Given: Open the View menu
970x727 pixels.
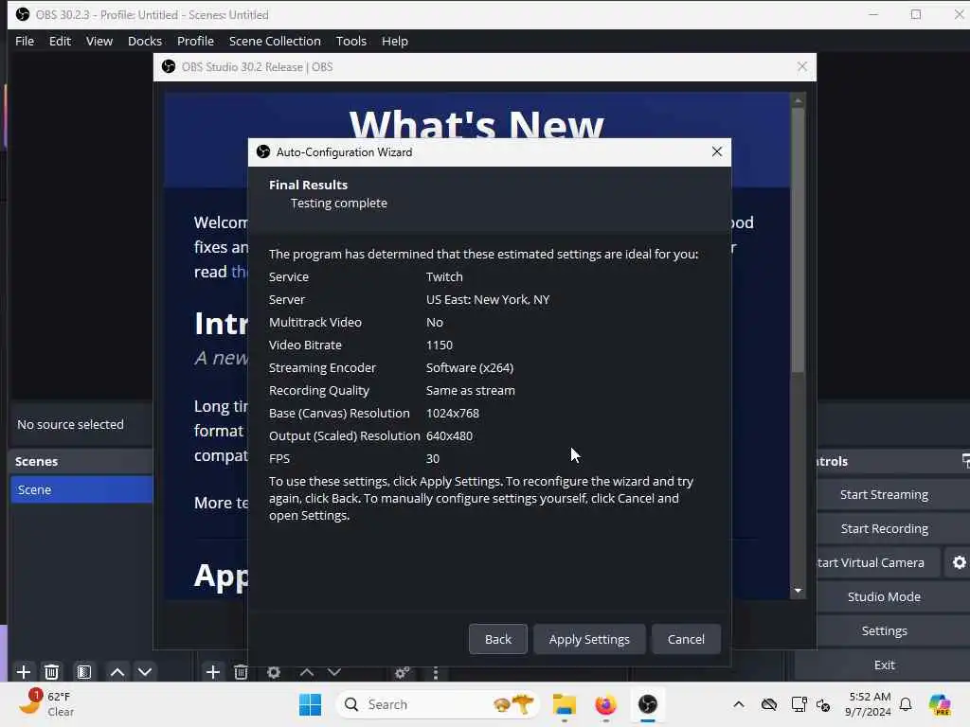Looking at the screenshot, I should click(99, 41).
